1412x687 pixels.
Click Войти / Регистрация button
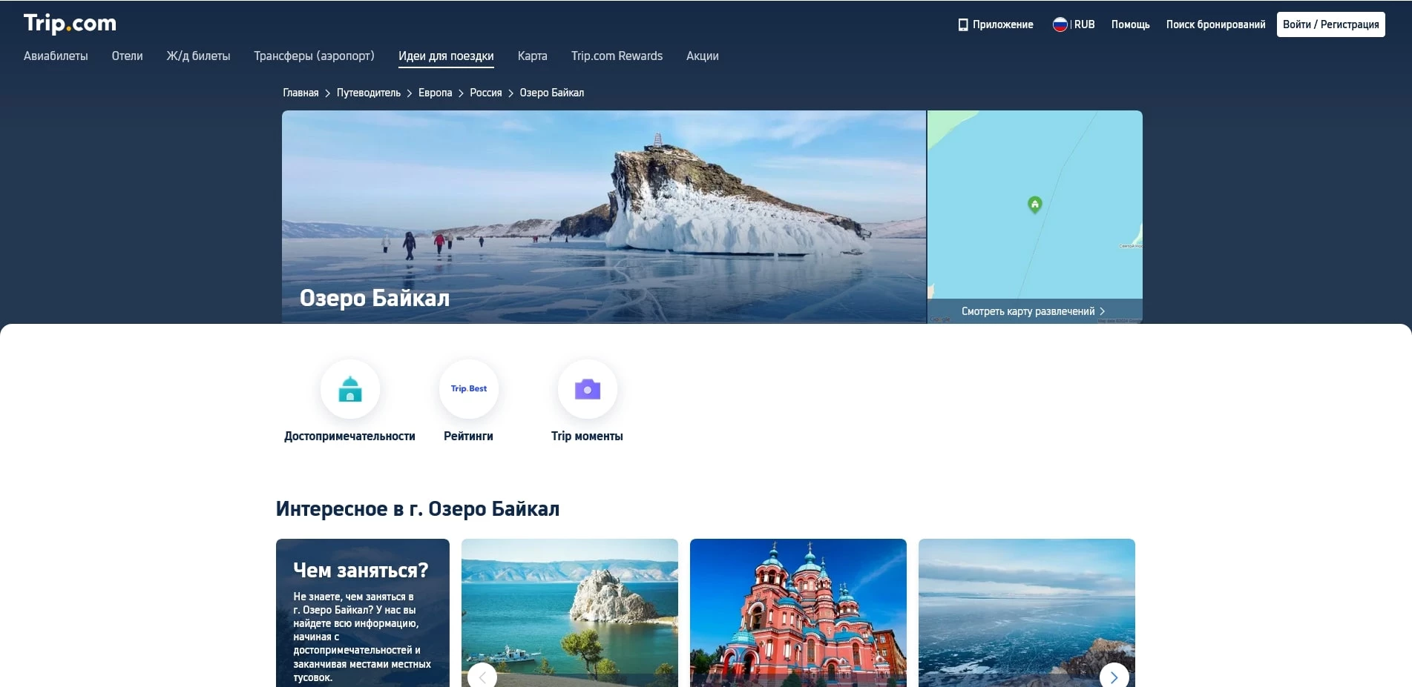click(1330, 24)
